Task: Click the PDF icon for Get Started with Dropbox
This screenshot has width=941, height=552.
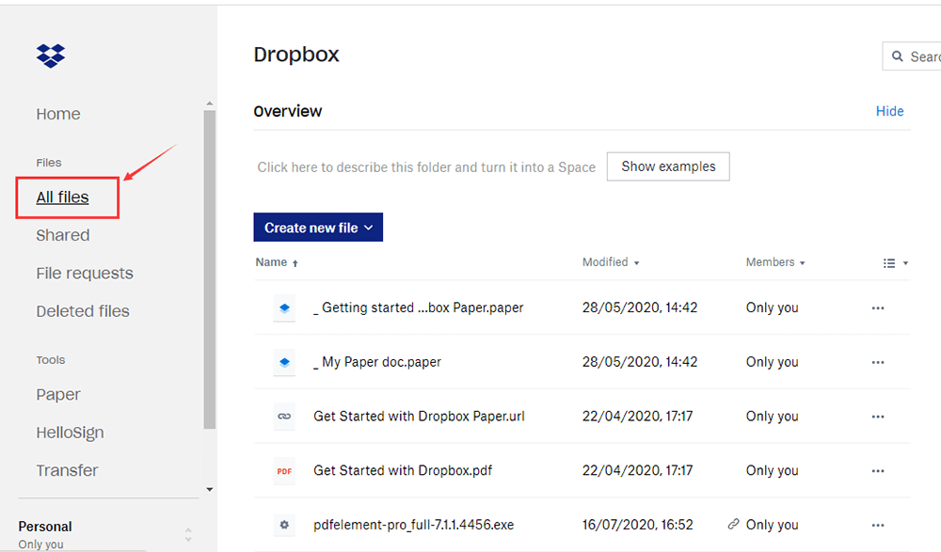Action: coord(284,471)
